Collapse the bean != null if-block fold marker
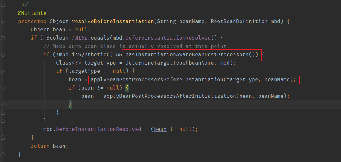 (3, 88)
